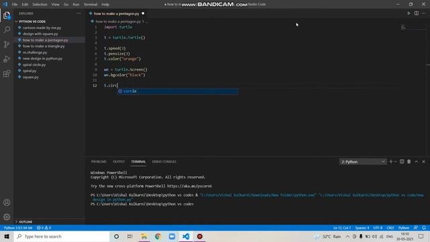This screenshot has width=430, height=242.
Task: Split the editor right
Action: click(x=417, y=13)
